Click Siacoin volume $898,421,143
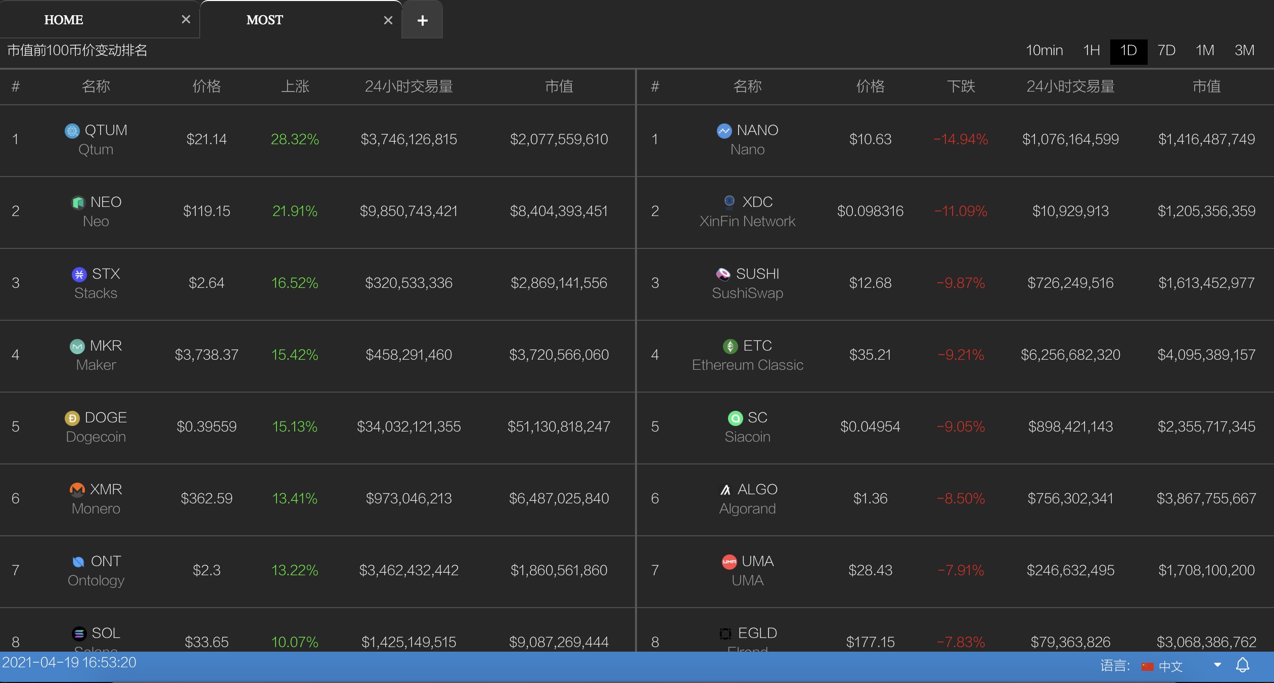 click(1070, 426)
